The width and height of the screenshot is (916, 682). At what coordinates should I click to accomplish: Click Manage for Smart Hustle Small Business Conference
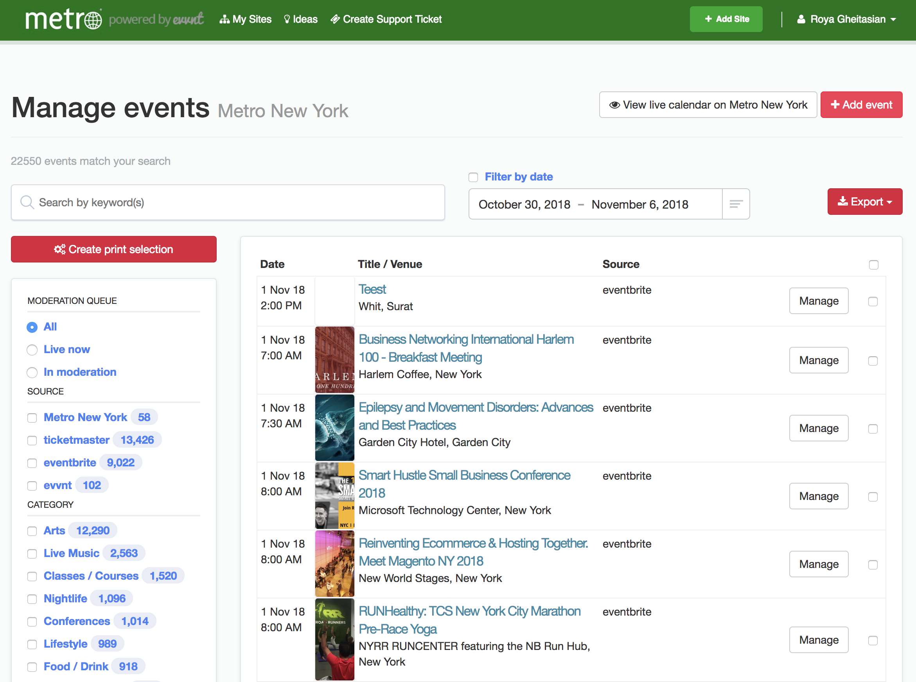[x=819, y=496]
